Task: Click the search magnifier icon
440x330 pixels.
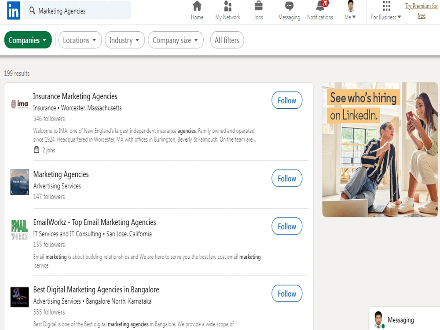Action: click(x=32, y=11)
